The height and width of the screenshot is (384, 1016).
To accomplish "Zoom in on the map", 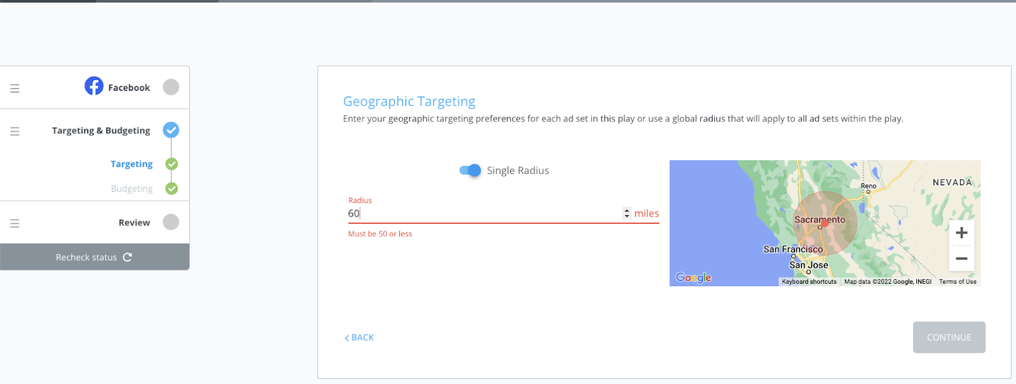I will (x=961, y=233).
